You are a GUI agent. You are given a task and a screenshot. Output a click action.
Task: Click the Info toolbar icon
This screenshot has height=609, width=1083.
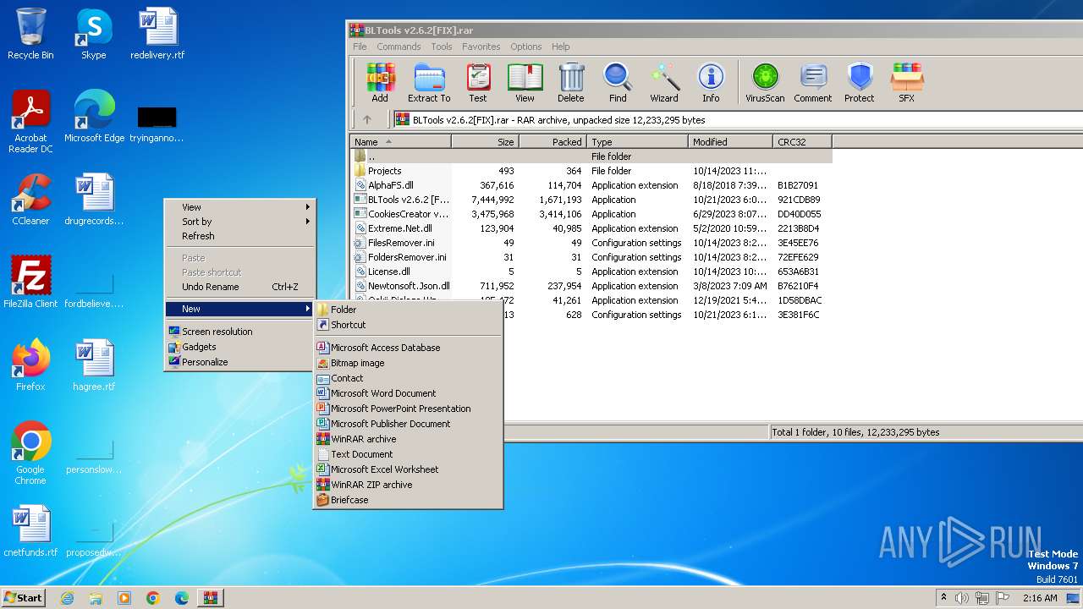(x=711, y=83)
